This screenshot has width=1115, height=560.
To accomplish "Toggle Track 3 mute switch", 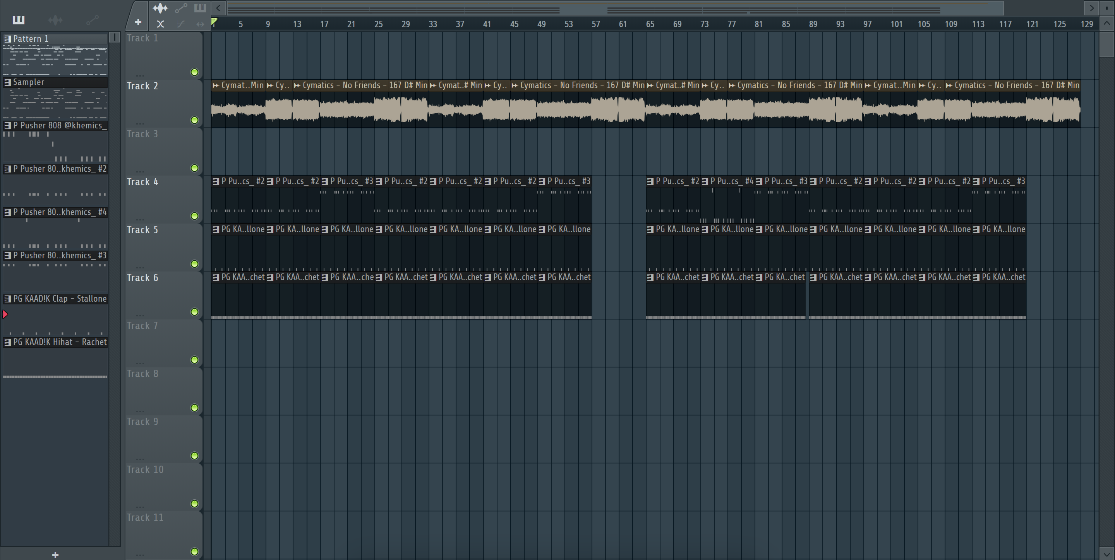I will coord(194,168).
